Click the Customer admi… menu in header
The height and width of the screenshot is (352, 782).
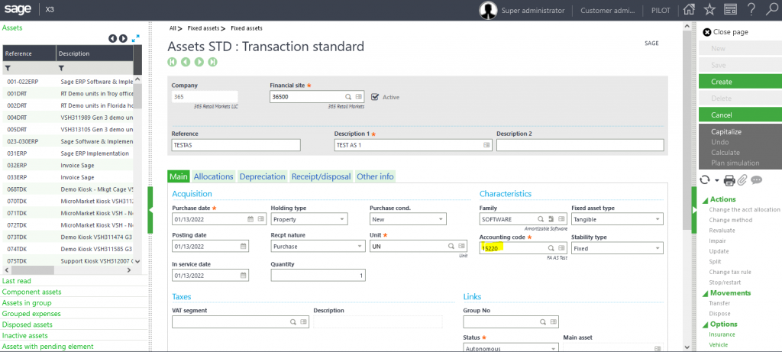[608, 11]
